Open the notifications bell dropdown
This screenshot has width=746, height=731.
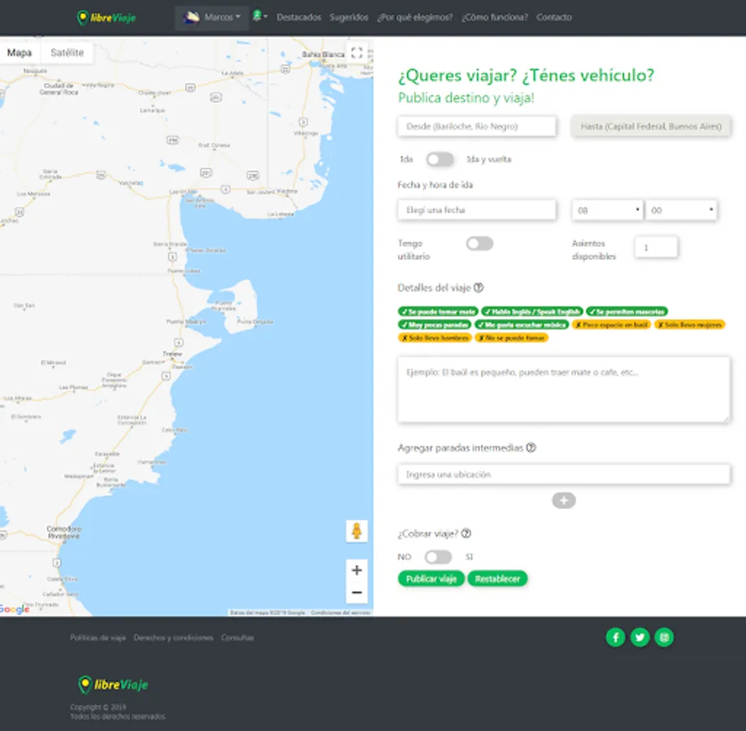260,16
